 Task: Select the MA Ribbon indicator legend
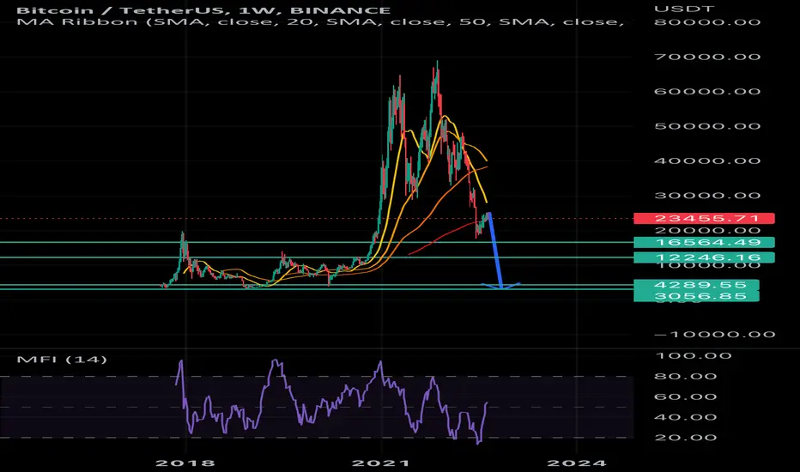point(320,22)
